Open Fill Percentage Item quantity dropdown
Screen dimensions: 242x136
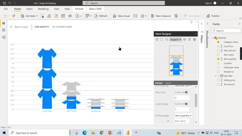coord(183,116)
